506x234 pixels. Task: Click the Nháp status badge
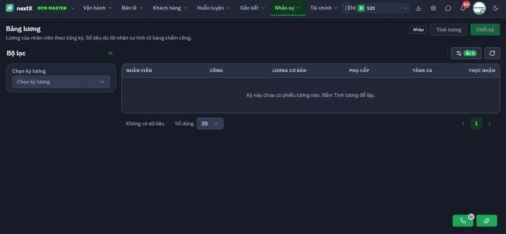[x=418, y=30]
